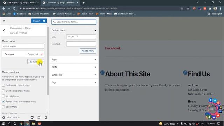
Task: Switch to Add Plugins browser tab
Action: [21, 3]
